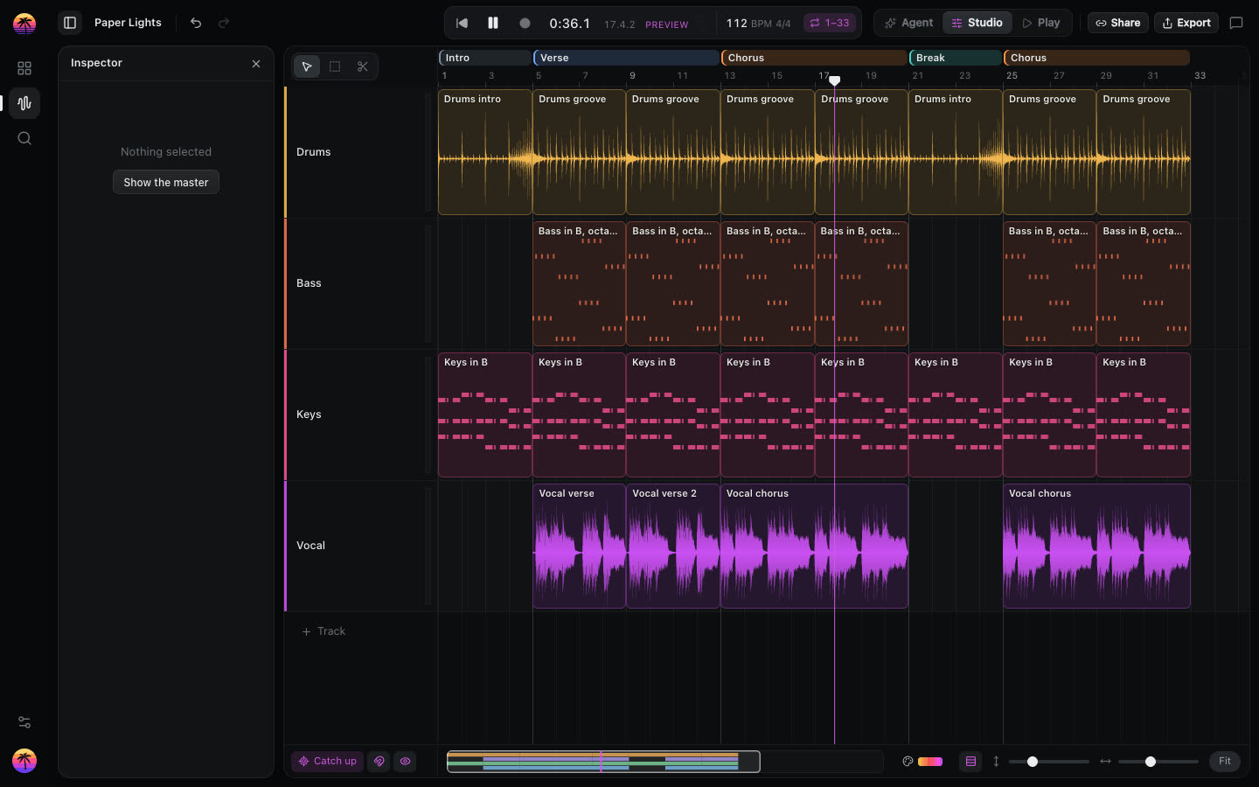Open the waveform studio sidebar icon
The height and width of the screenshot is (787, 1259).
click(24, 103)
